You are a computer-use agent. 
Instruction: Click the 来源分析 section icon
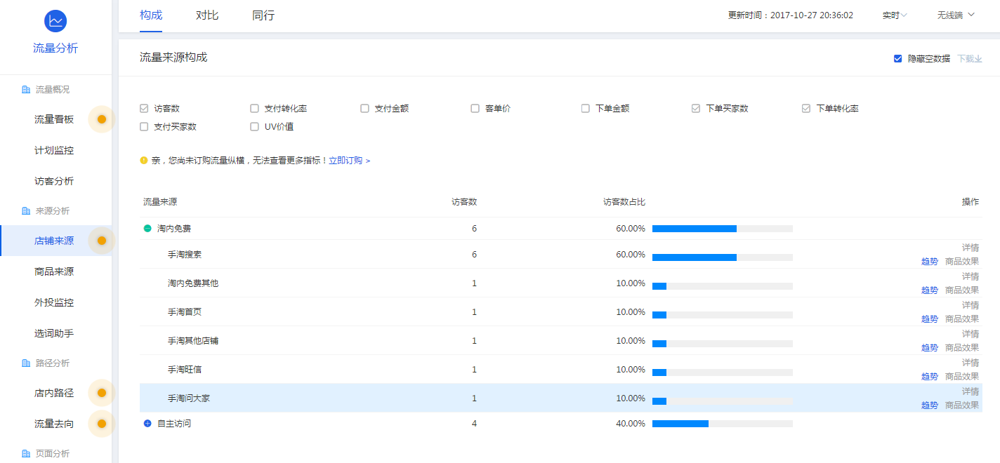click(26, 211)
